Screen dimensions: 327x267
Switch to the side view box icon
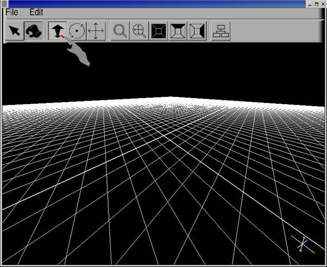(197, 31)
